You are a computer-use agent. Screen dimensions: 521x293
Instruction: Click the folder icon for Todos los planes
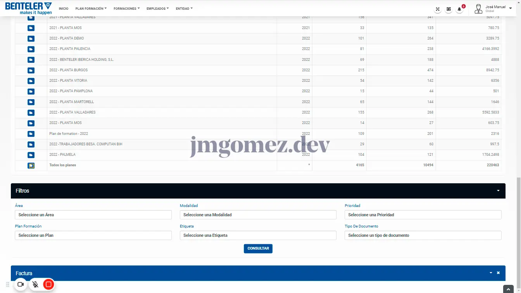(x=31, y=165)
